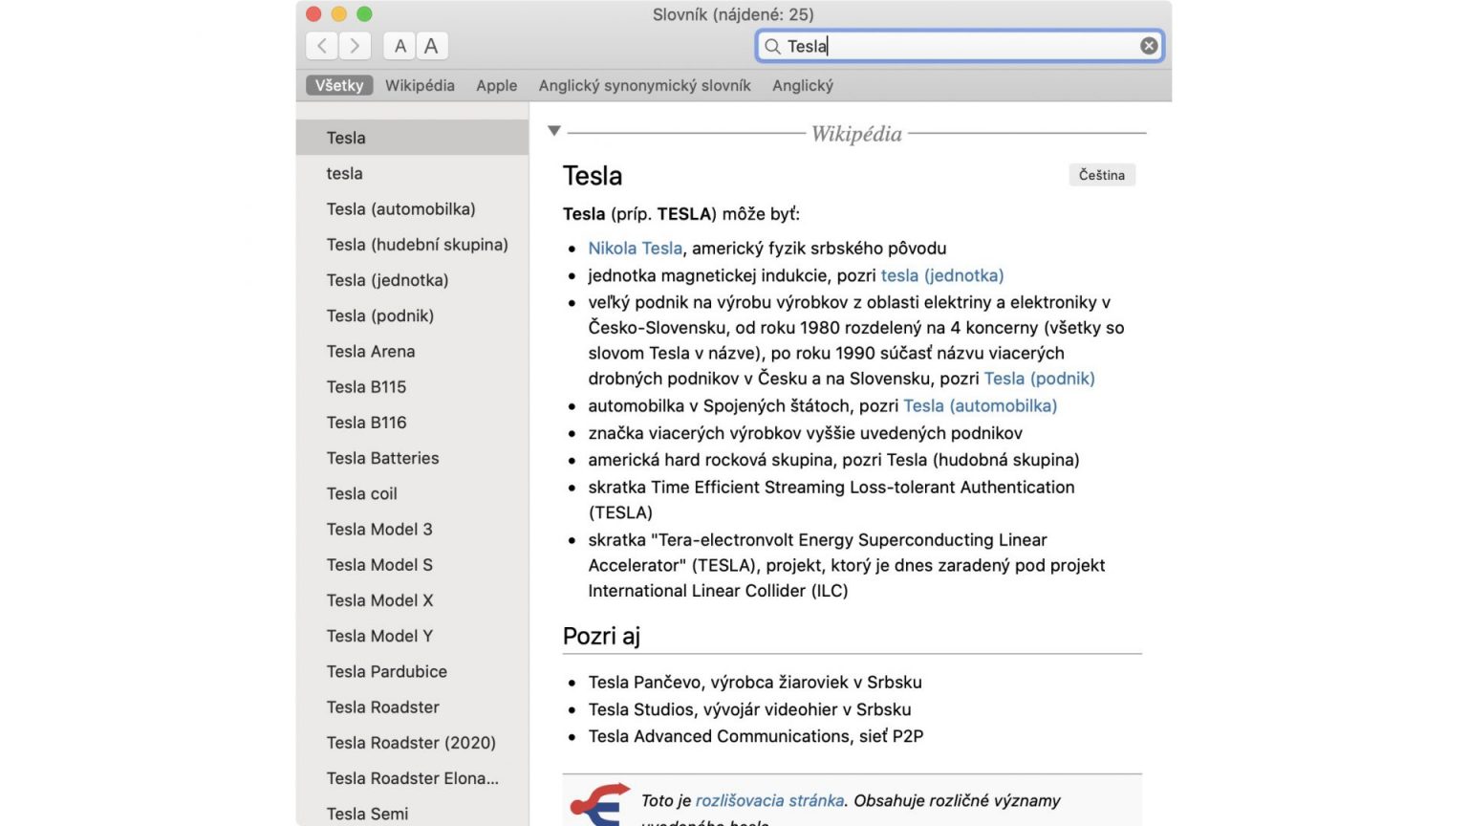The image size is (1468, 826).
Task: Click the Čeština language button
Action: coord(1102,175)
